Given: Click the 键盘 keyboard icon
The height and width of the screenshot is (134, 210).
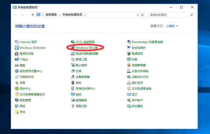Looking at the screenshot, I should coord(17,65).
